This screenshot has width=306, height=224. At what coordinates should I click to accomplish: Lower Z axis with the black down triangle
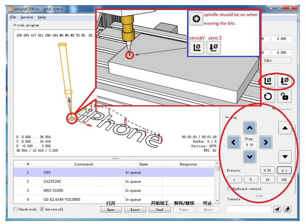coord(285,157)
